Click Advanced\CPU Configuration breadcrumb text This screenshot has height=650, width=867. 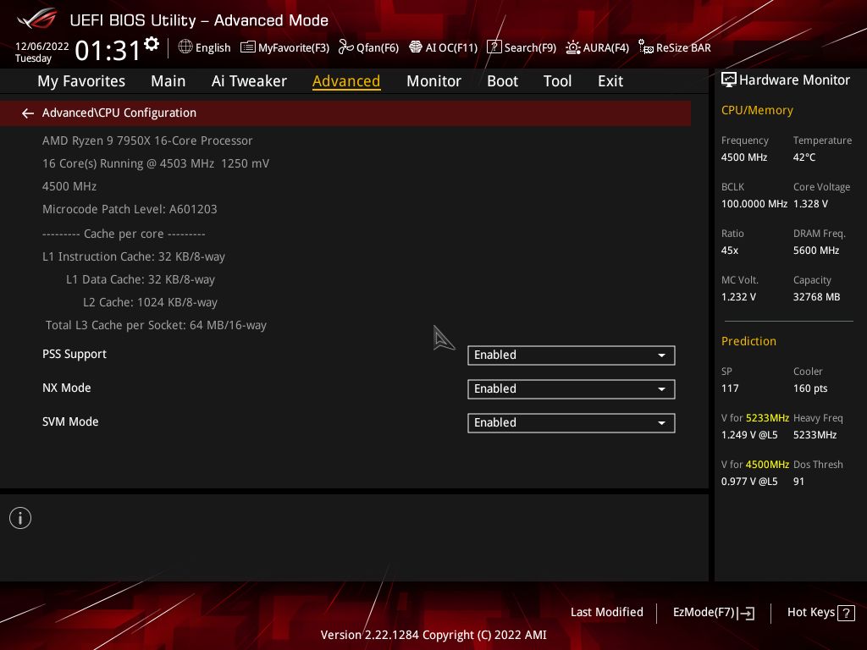(x=119, y=113)
